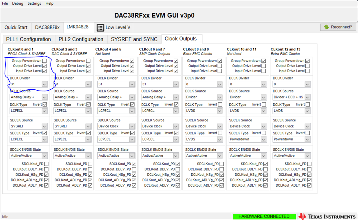Click the FPGA Clock & SYSREF label
The width and height of the screenshot is (358, 220).
coord(26,54)
